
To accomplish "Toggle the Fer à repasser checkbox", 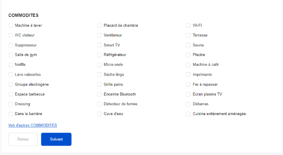I will (188, 85).
